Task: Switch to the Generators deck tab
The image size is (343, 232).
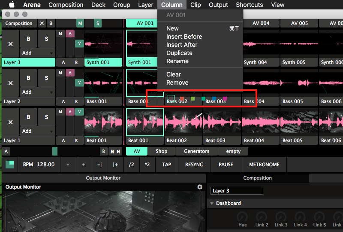Action: [x=196, y=151]
